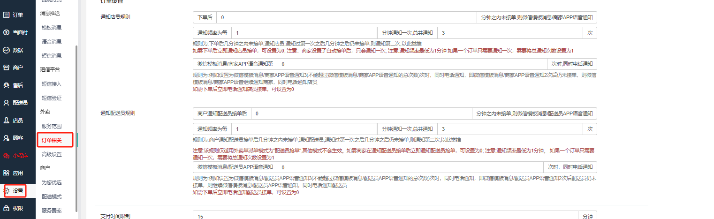Open the 售后 after-sales icon
Screen dimensions: 714x219
pyautogui.click(x=7, y=85)
